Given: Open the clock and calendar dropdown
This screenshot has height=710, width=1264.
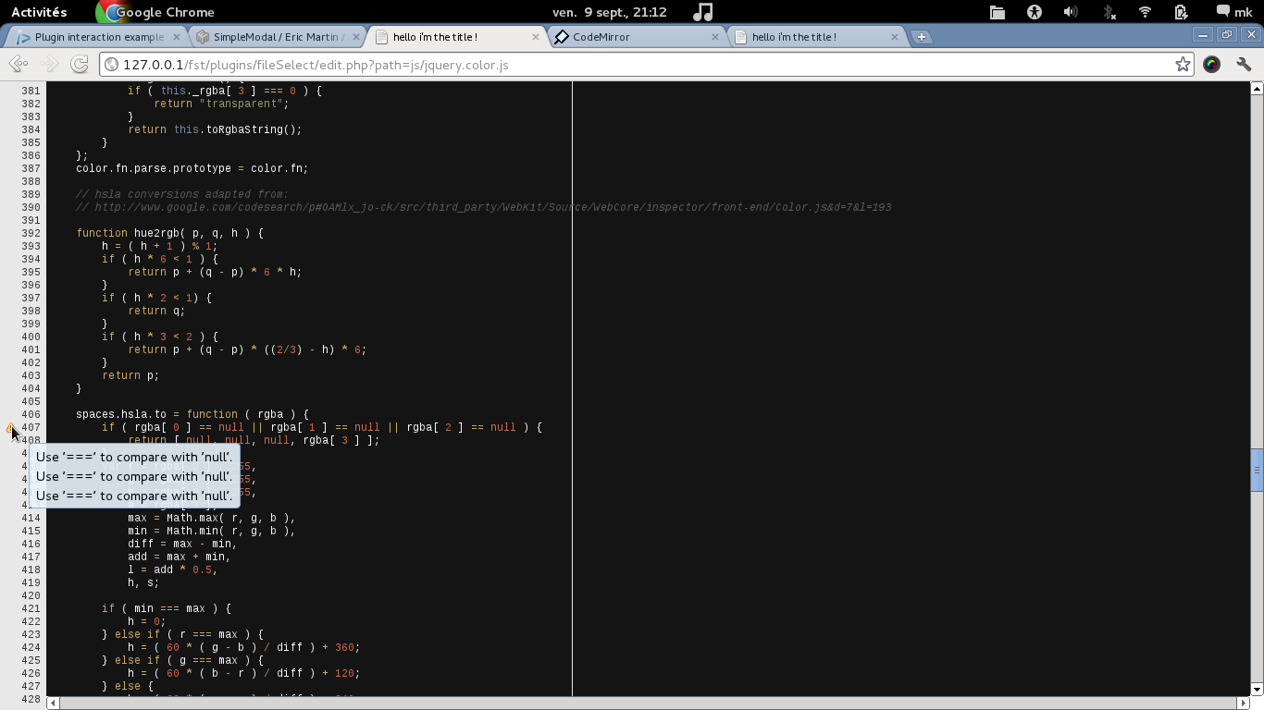Looking at the screenshot, I should [609, 12].
